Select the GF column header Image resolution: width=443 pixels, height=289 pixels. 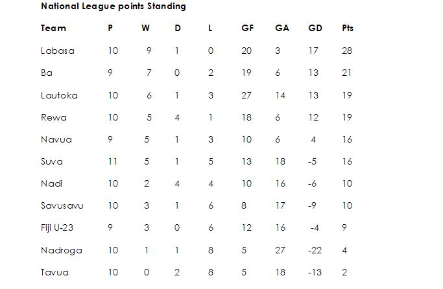click(x=248, y=28)
